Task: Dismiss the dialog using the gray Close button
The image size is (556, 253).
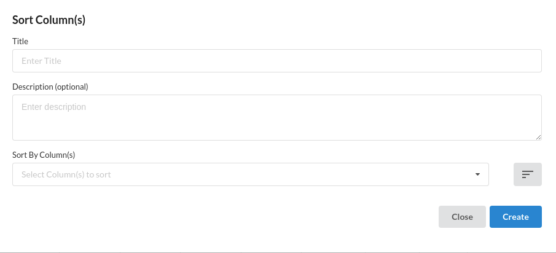Action: tap(462, 217)
